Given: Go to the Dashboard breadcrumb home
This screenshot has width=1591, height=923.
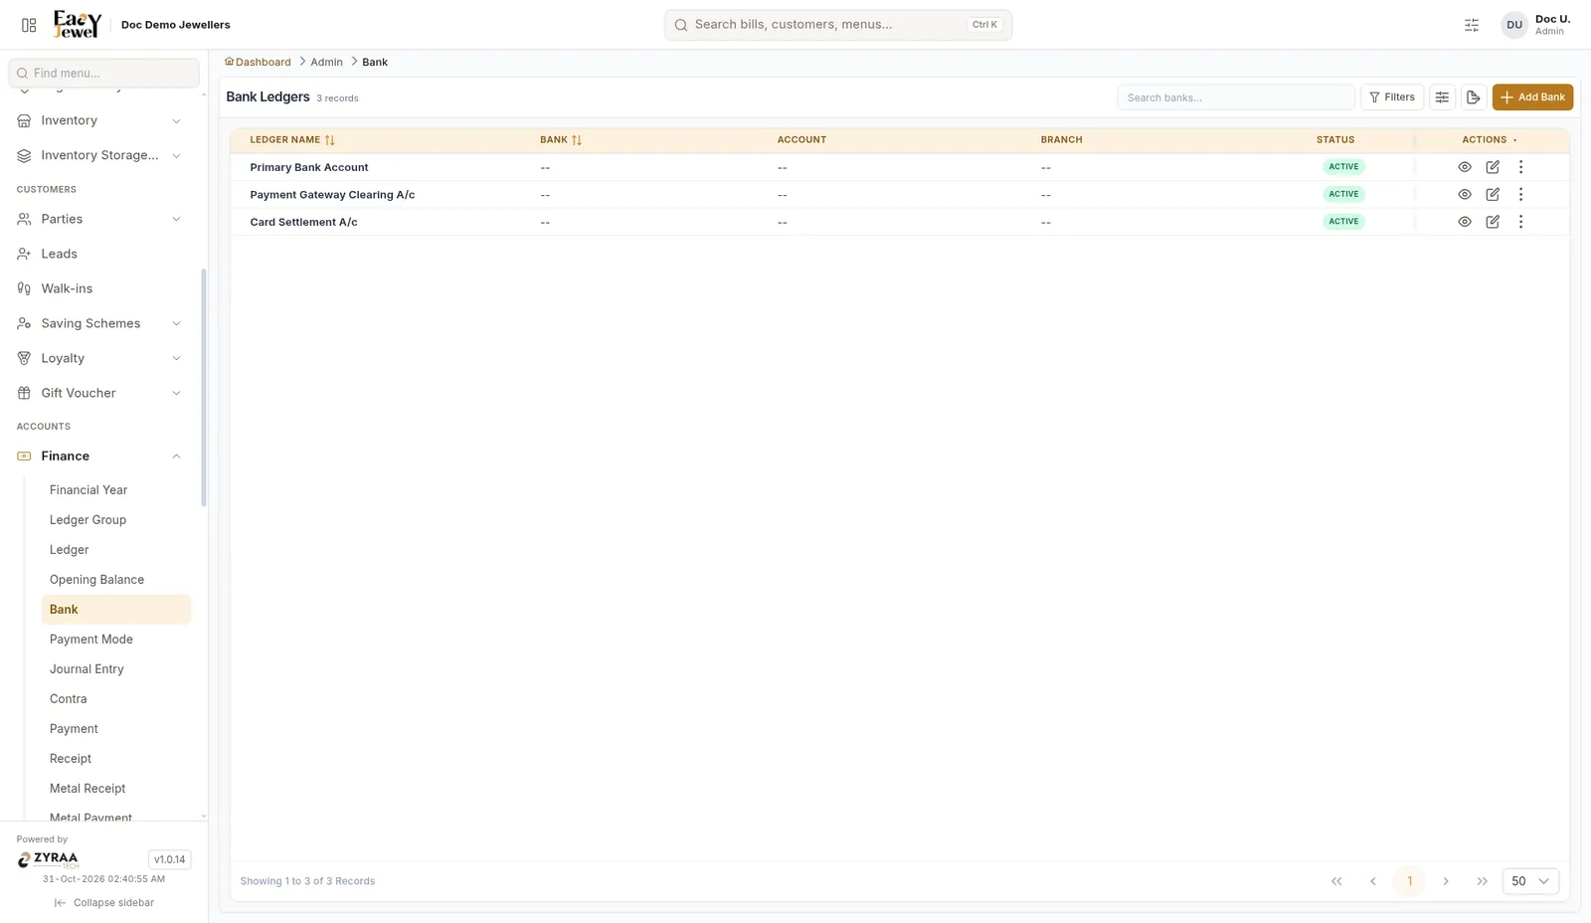Looking at the screenshot, I should (x=258, y=62).
